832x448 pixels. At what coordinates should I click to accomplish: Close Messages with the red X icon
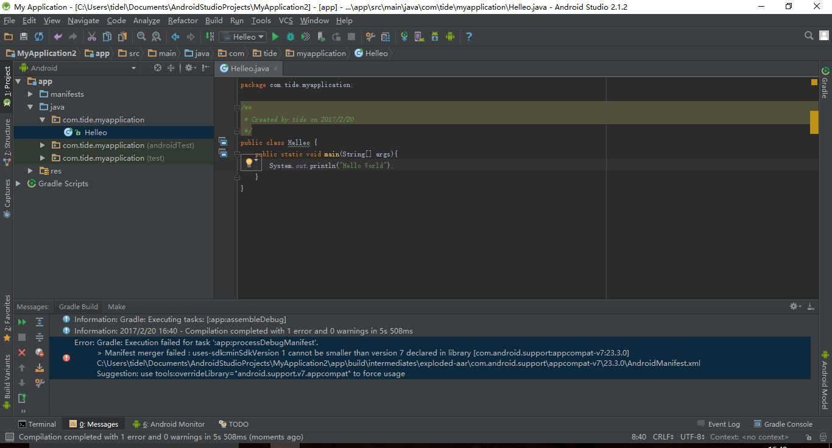(x=22, y=352)
